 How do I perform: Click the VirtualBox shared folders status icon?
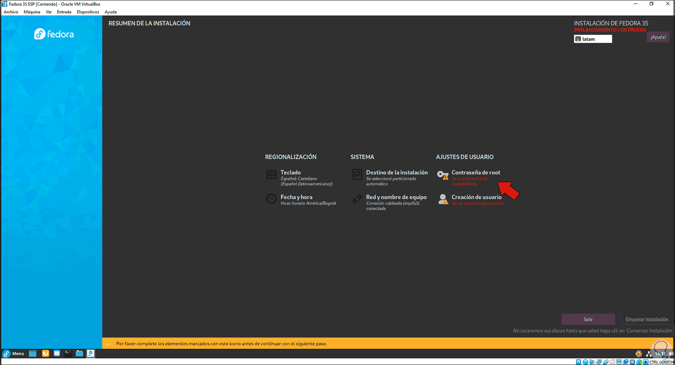[x=612, y=362]
